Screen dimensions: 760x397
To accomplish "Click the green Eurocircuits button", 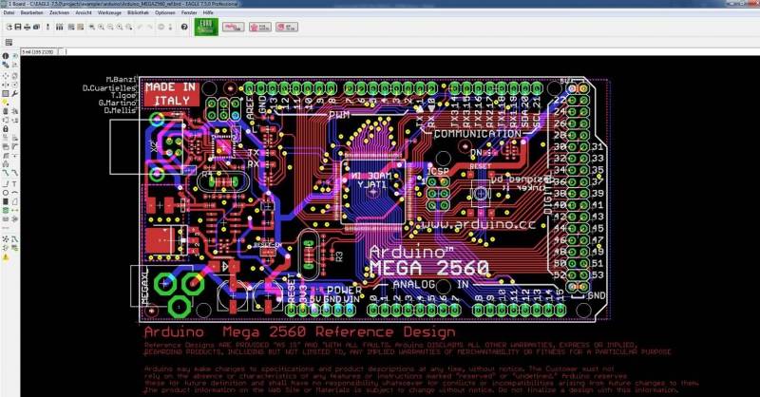I will 206,27.
